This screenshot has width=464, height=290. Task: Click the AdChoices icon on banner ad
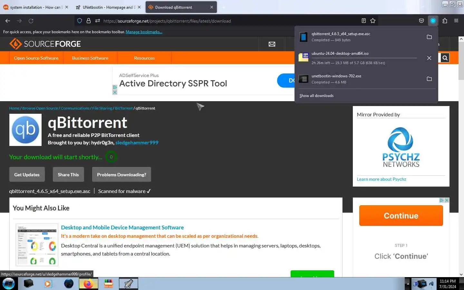pyautogui.click(x=115, y=87)
